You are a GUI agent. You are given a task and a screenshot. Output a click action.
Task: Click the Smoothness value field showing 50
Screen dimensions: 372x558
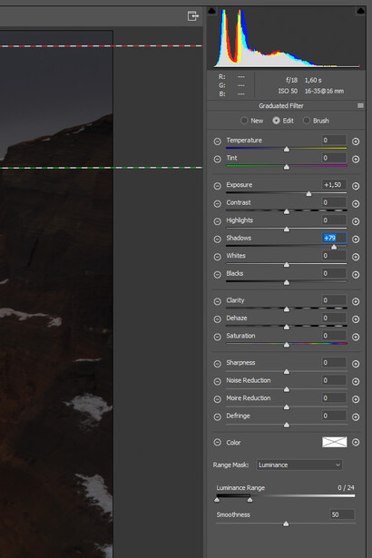(341, 514)
